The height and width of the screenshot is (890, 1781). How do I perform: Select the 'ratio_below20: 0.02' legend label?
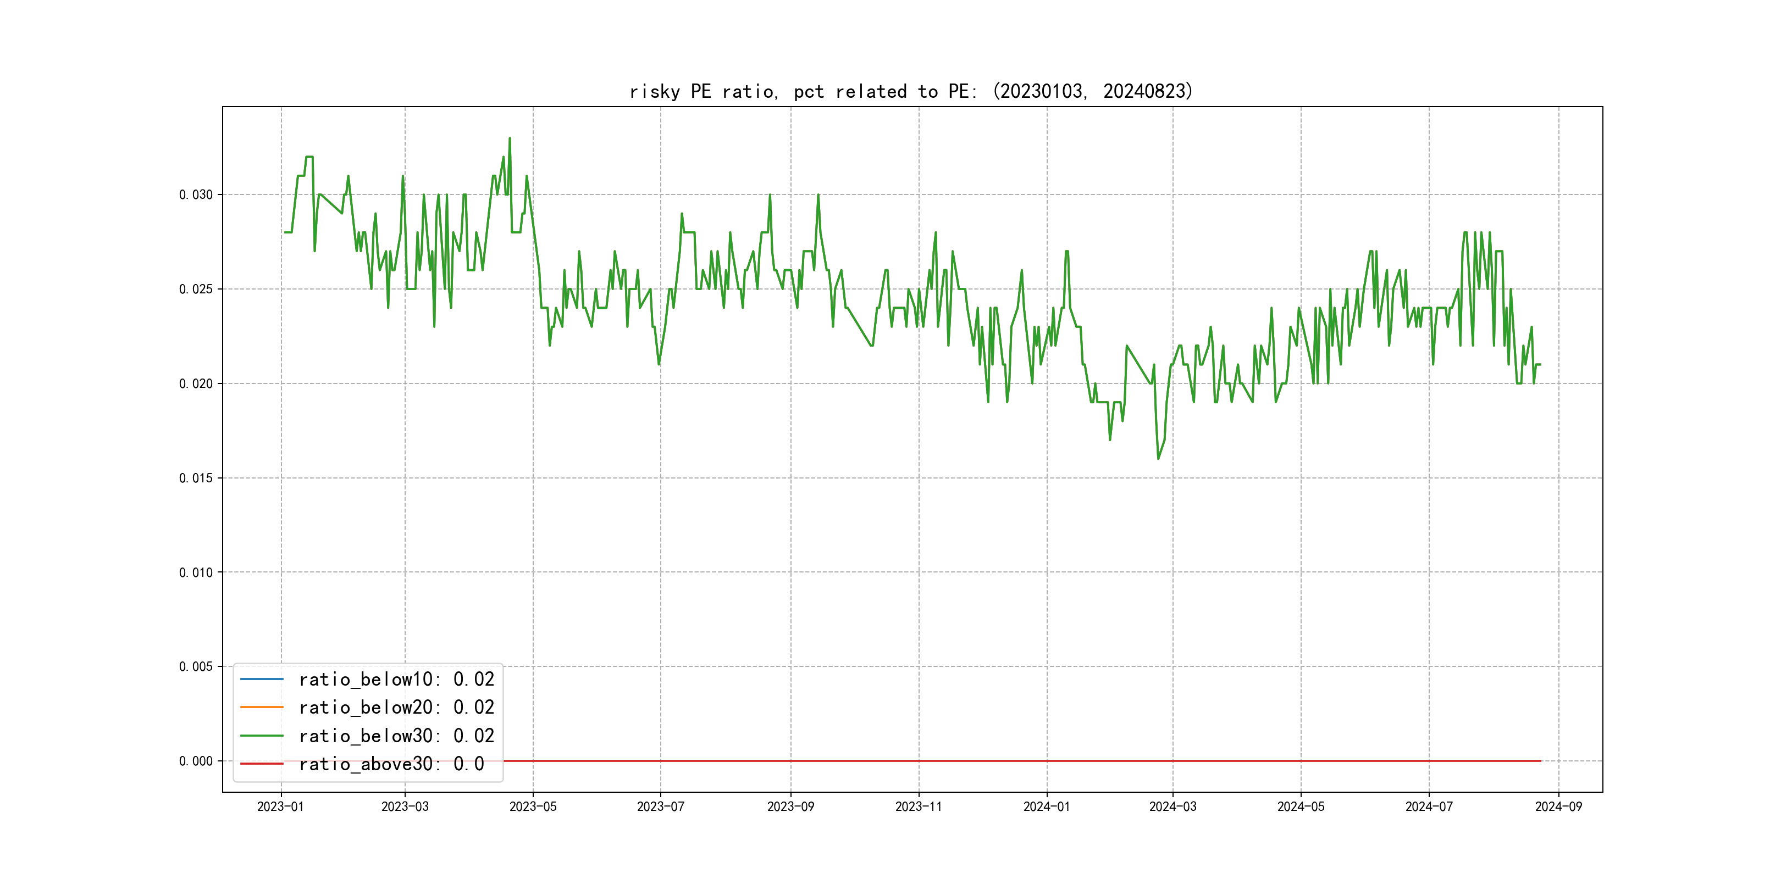tap(396, 708)
